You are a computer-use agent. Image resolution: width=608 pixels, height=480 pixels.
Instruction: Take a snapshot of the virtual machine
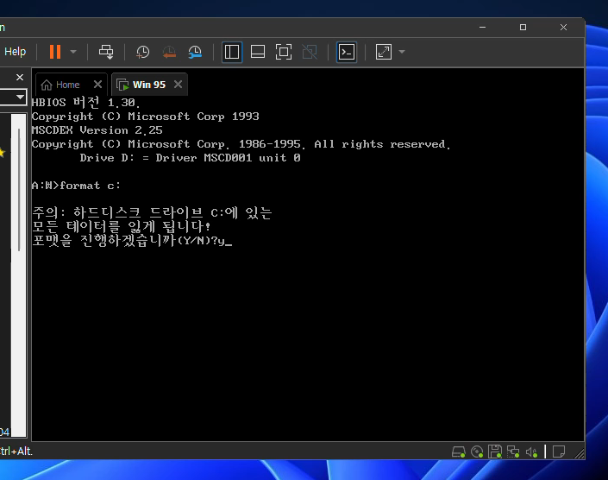pyautogui.click(x=142, y=52)
